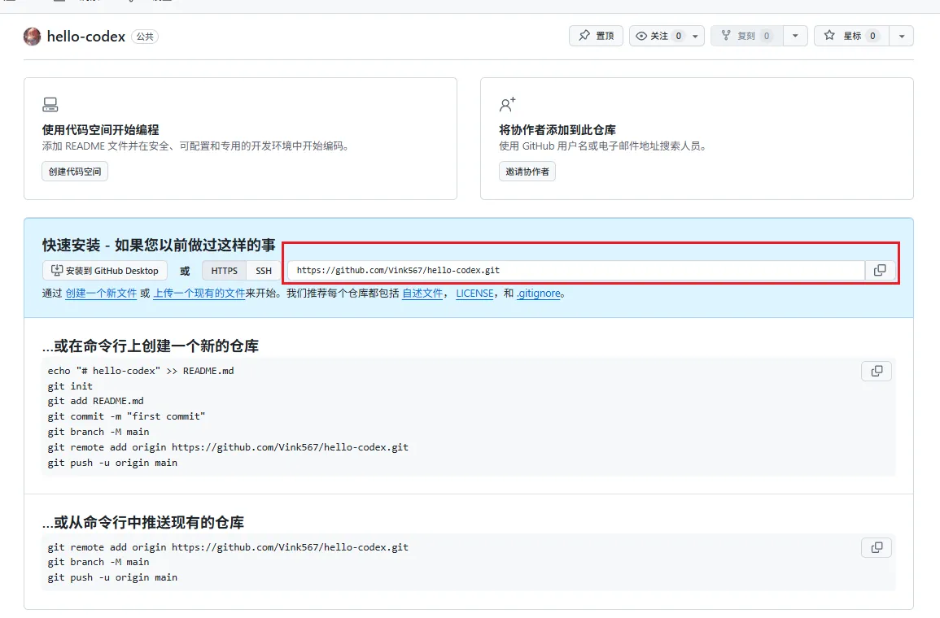Select the HTTPS protocol tab

point(224,271)
